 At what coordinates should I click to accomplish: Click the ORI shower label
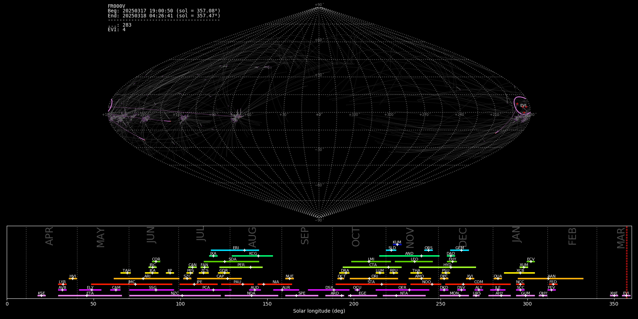[375, 276]
